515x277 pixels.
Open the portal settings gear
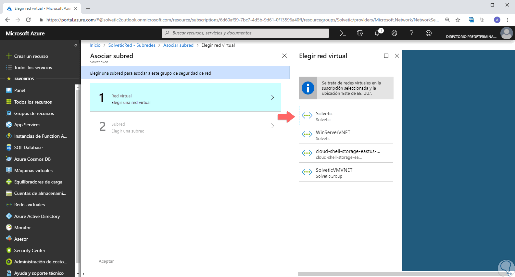coord(394,33)
